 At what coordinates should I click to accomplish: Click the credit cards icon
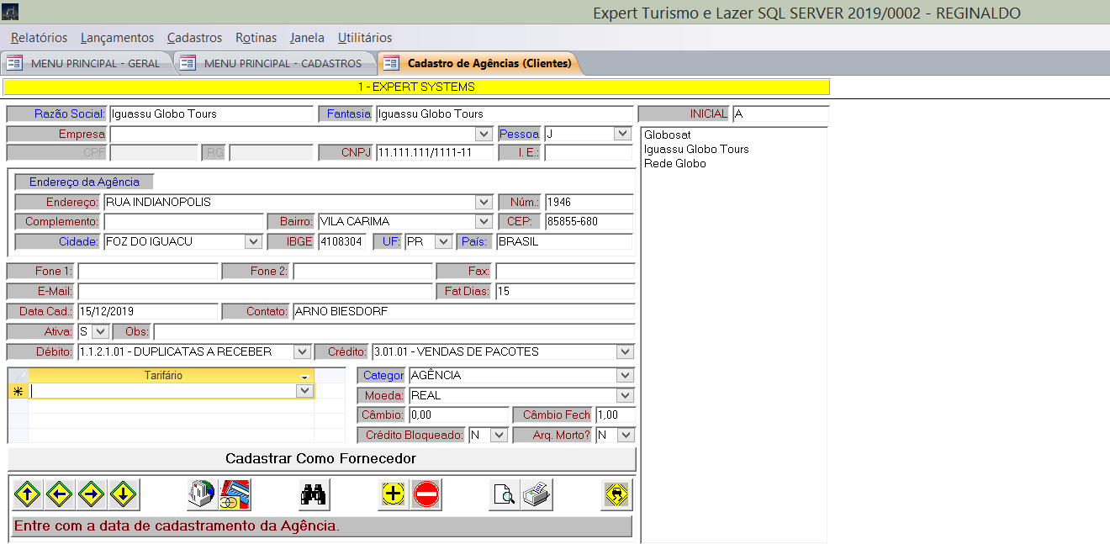(x=235, y=495)
